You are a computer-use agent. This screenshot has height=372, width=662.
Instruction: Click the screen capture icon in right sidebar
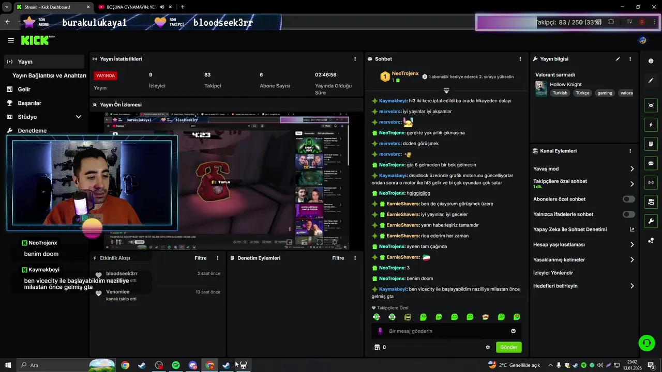tap(651, 105)
